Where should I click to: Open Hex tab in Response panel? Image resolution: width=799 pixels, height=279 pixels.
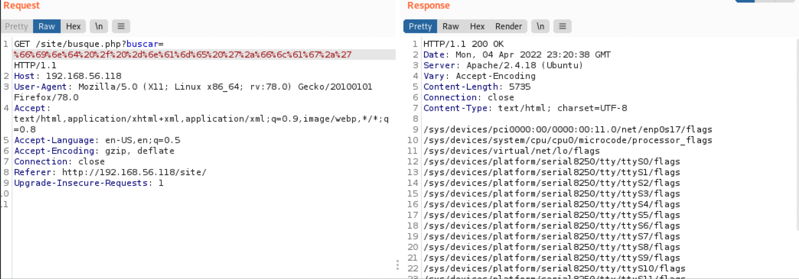tap(477, 26)
